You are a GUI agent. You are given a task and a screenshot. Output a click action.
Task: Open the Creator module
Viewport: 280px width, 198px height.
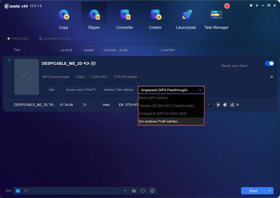tap(155, 20)
